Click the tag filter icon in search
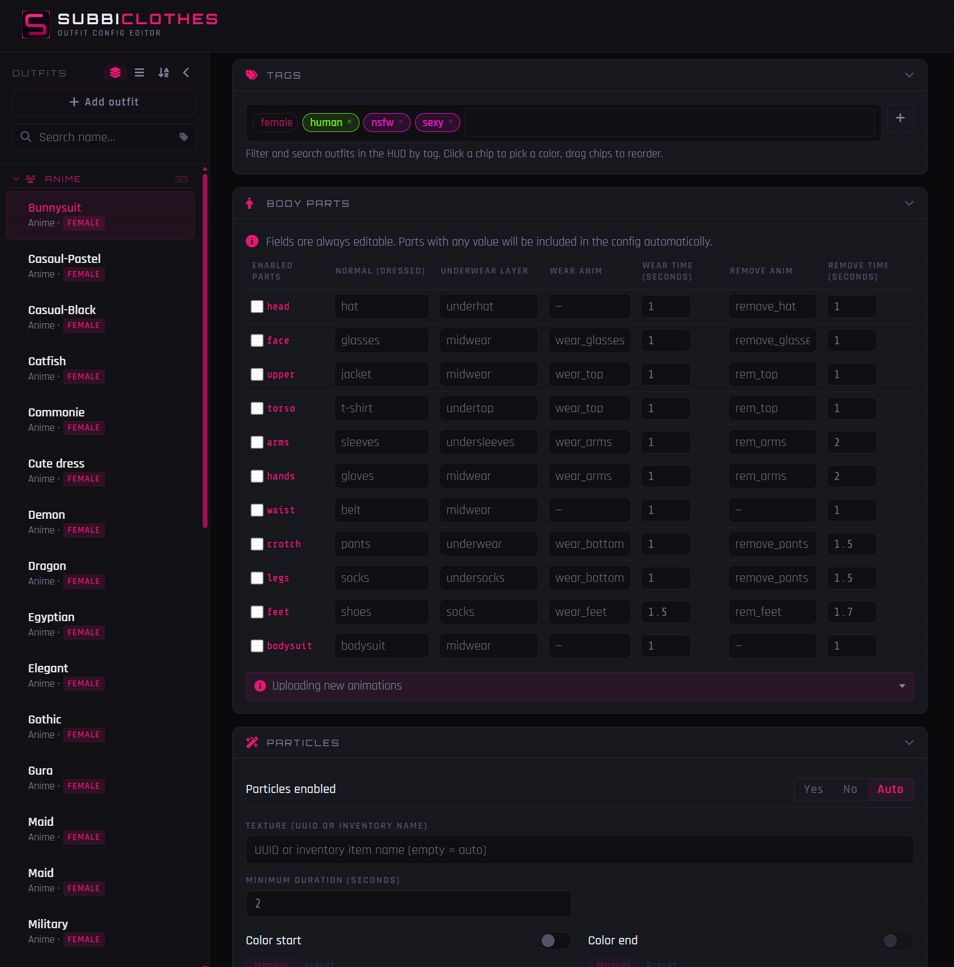The image size is (954, 967). tap(183, 137)
